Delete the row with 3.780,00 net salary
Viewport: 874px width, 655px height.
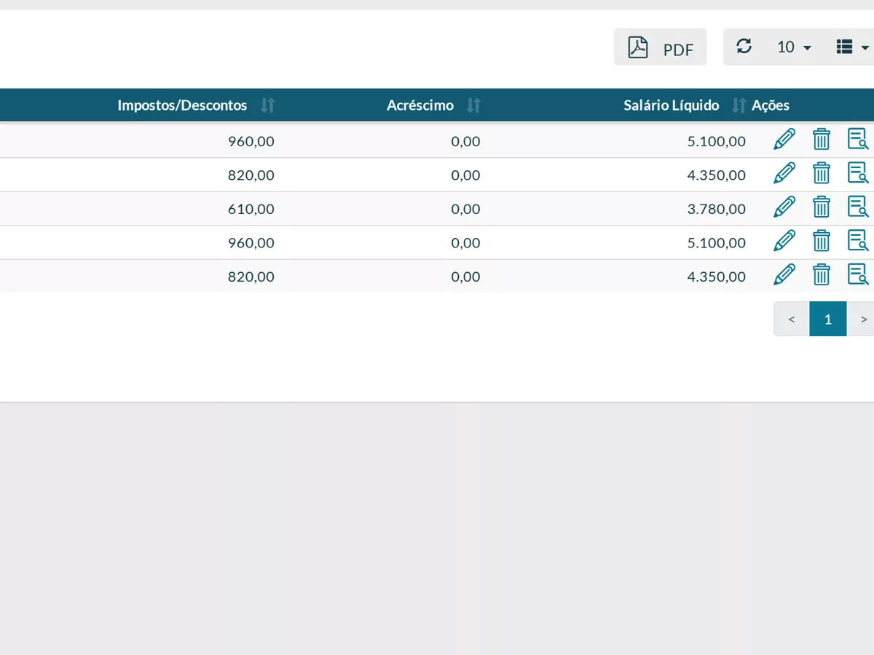[x=822, y=207]
